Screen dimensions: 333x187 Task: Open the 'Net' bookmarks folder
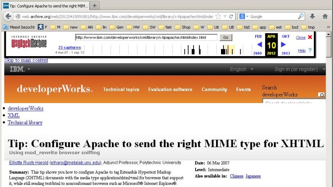(165, 27)
